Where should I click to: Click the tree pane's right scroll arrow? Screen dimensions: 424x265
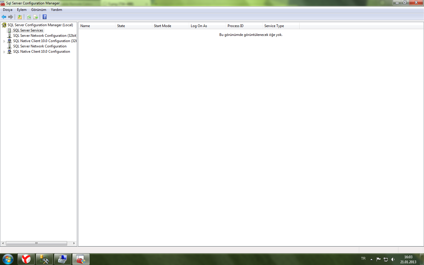tap(74, 243)
